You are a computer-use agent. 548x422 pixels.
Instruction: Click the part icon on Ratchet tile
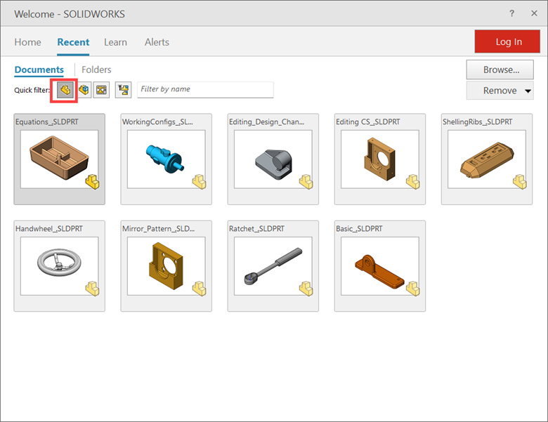click(x=306, y=289)
